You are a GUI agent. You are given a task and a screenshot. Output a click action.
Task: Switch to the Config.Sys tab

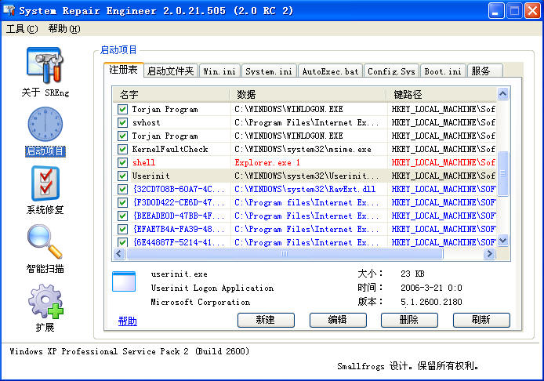(391, 71)
